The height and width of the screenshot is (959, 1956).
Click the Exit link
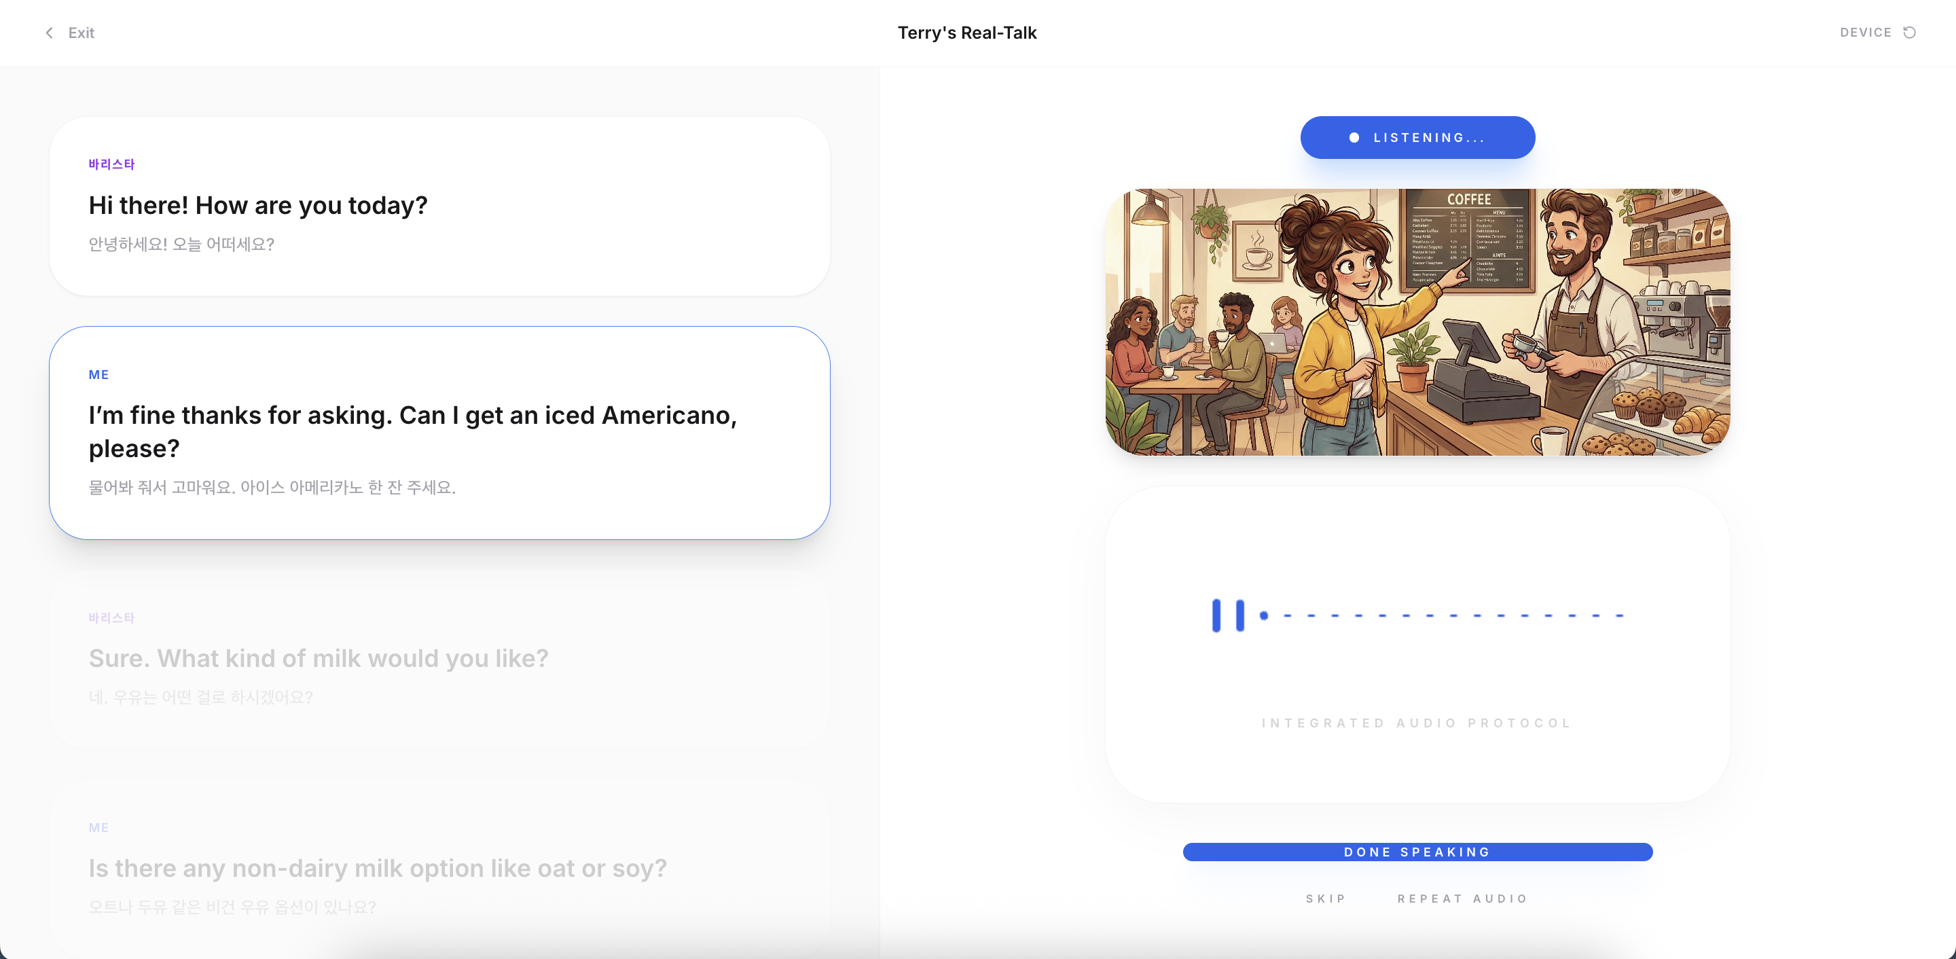(x=81, y=33)
